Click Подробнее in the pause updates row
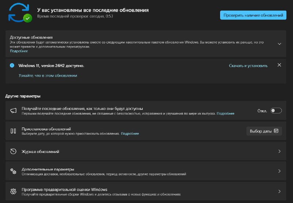Screen dimensions: 293x203 pyautogui.click(x=130, y=134)
